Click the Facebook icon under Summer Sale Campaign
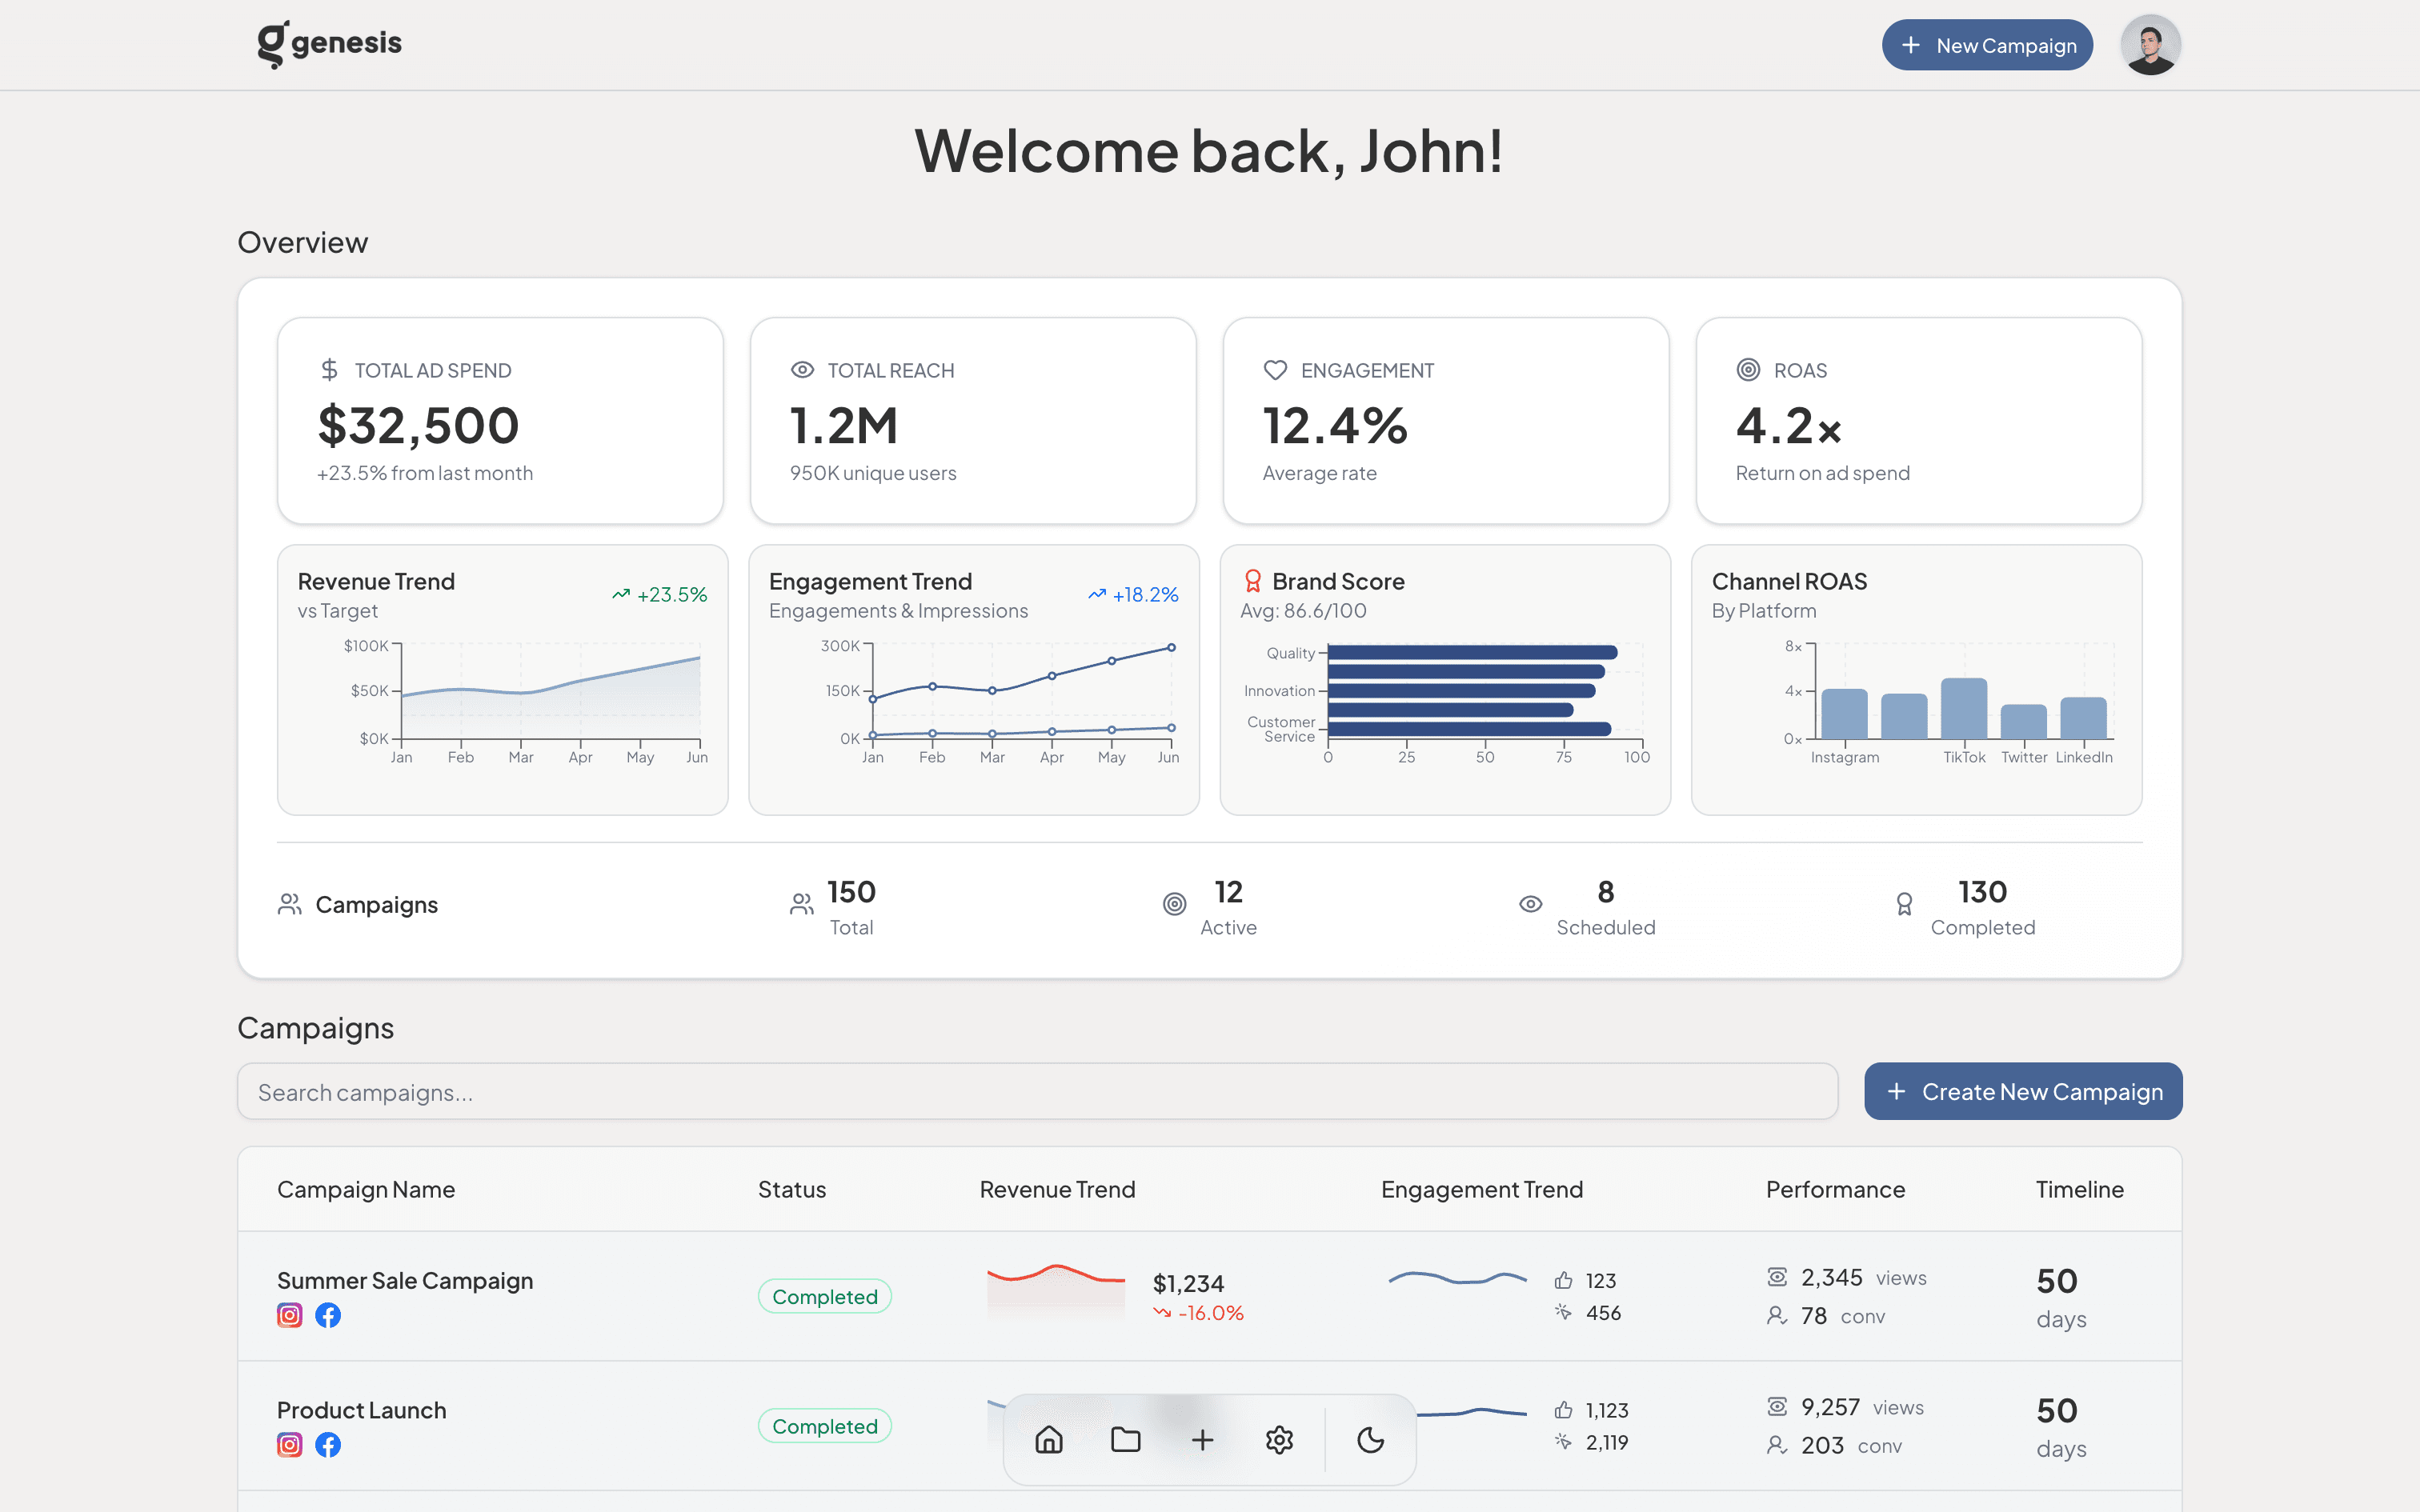Image resolution: width=2420 pixels, height=1512 pixels. point(328,1315)
